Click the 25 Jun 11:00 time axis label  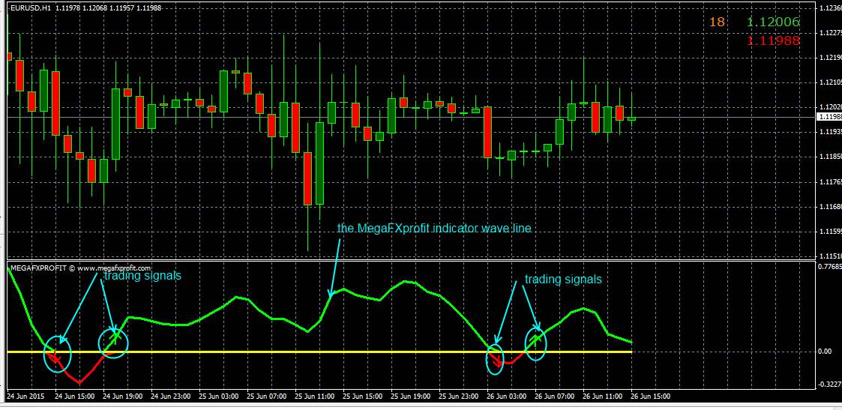(314, 396)
